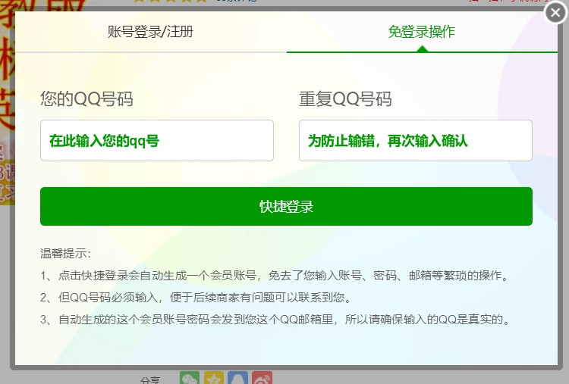
Task: Click tip line 1 about 点击快捷登录
Action: (275, 276)
